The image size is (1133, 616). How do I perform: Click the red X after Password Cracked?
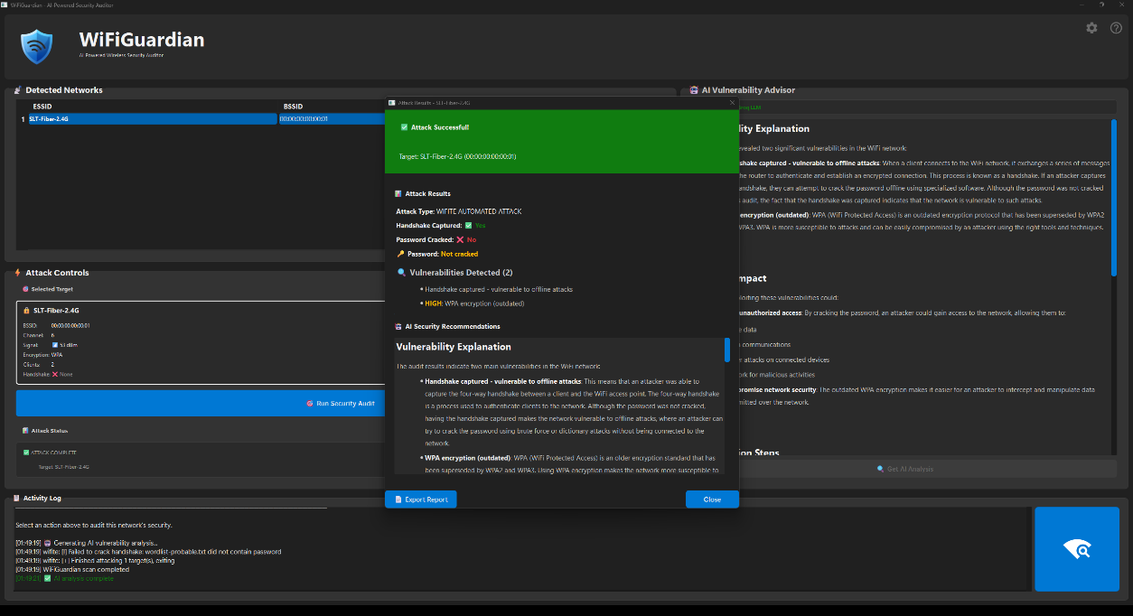pyautogui.click(x=460, y=239)
